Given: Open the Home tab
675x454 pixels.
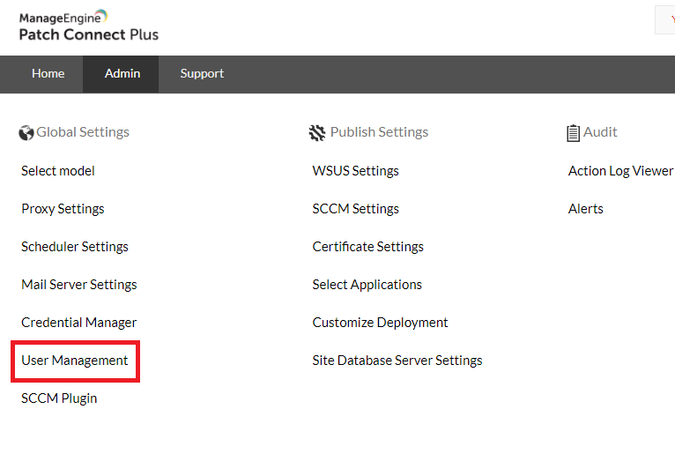Looking at the screenshot, I should [48, 74].
